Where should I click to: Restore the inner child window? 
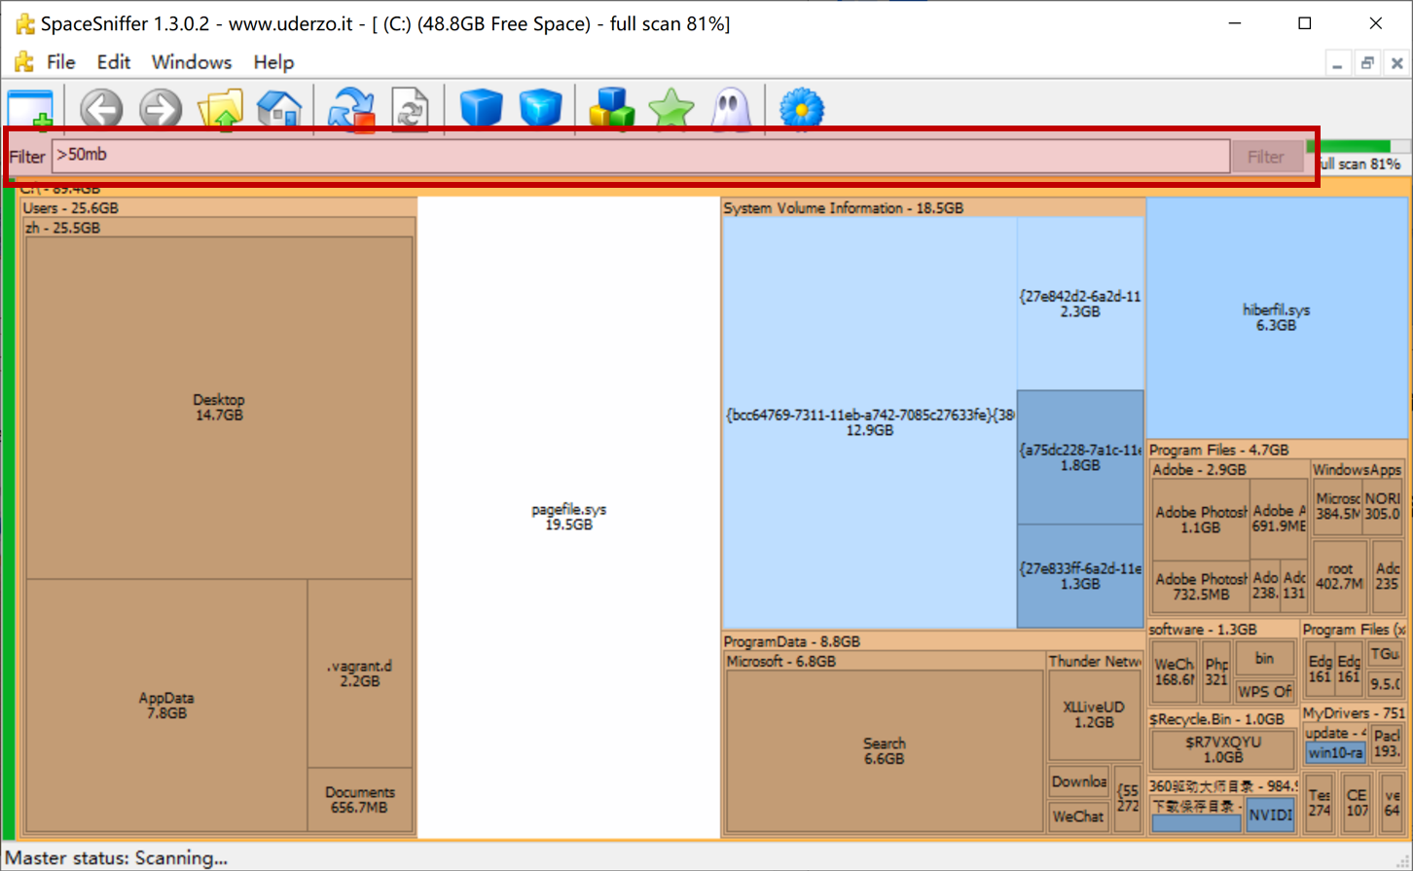click(x=1367, y=63)
